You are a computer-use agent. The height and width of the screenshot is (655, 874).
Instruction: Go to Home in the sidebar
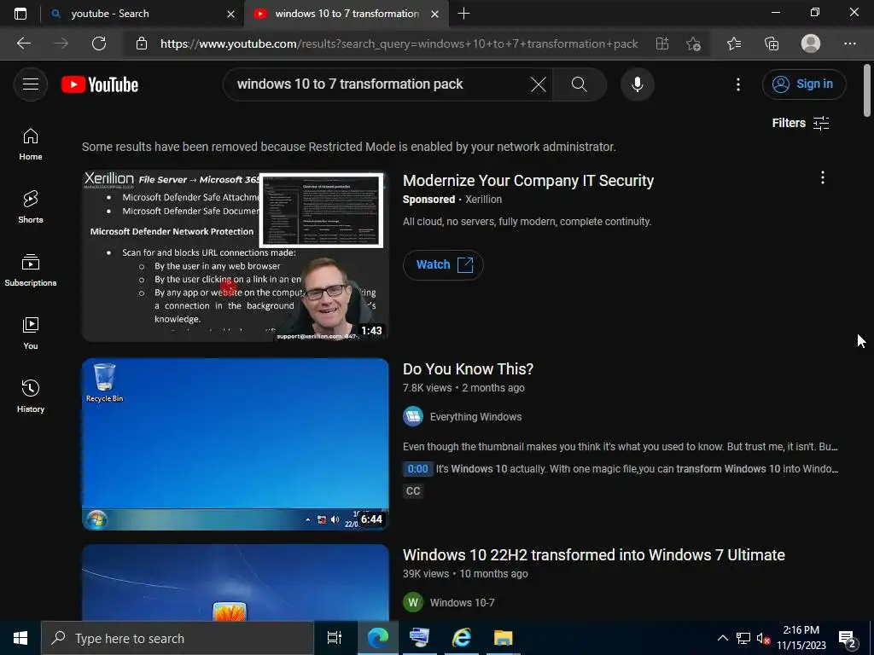click(x=31, y=144)
